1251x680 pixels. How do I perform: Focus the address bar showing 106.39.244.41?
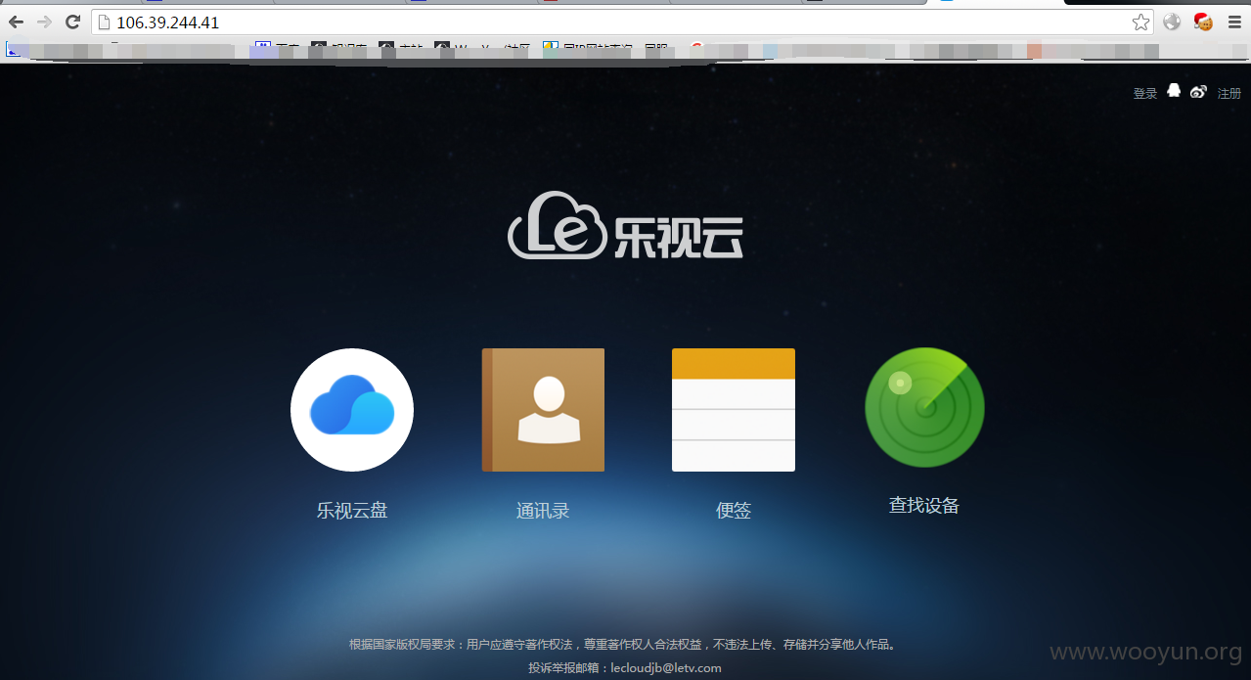(x=622, y=23)
